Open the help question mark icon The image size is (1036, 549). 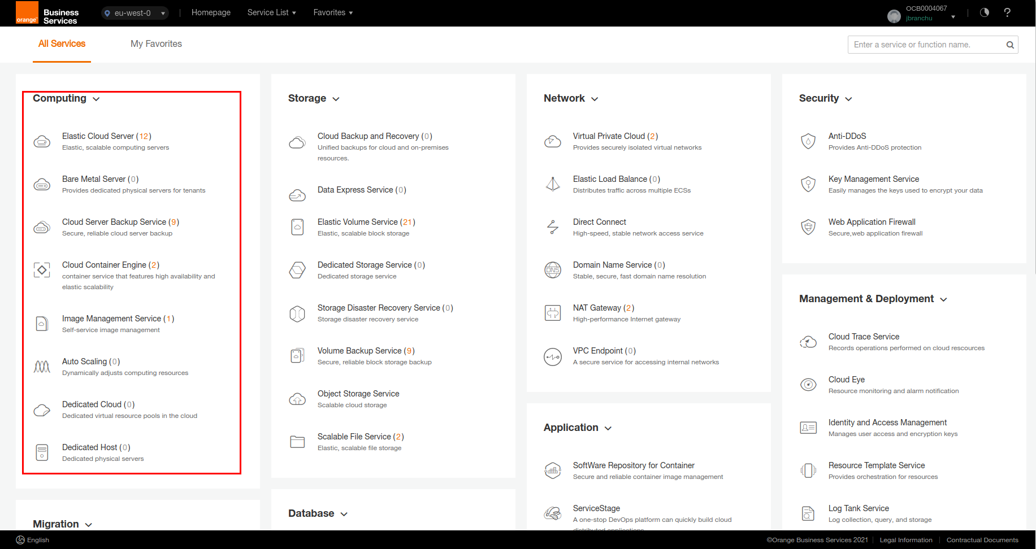(x=1007, y=12)
